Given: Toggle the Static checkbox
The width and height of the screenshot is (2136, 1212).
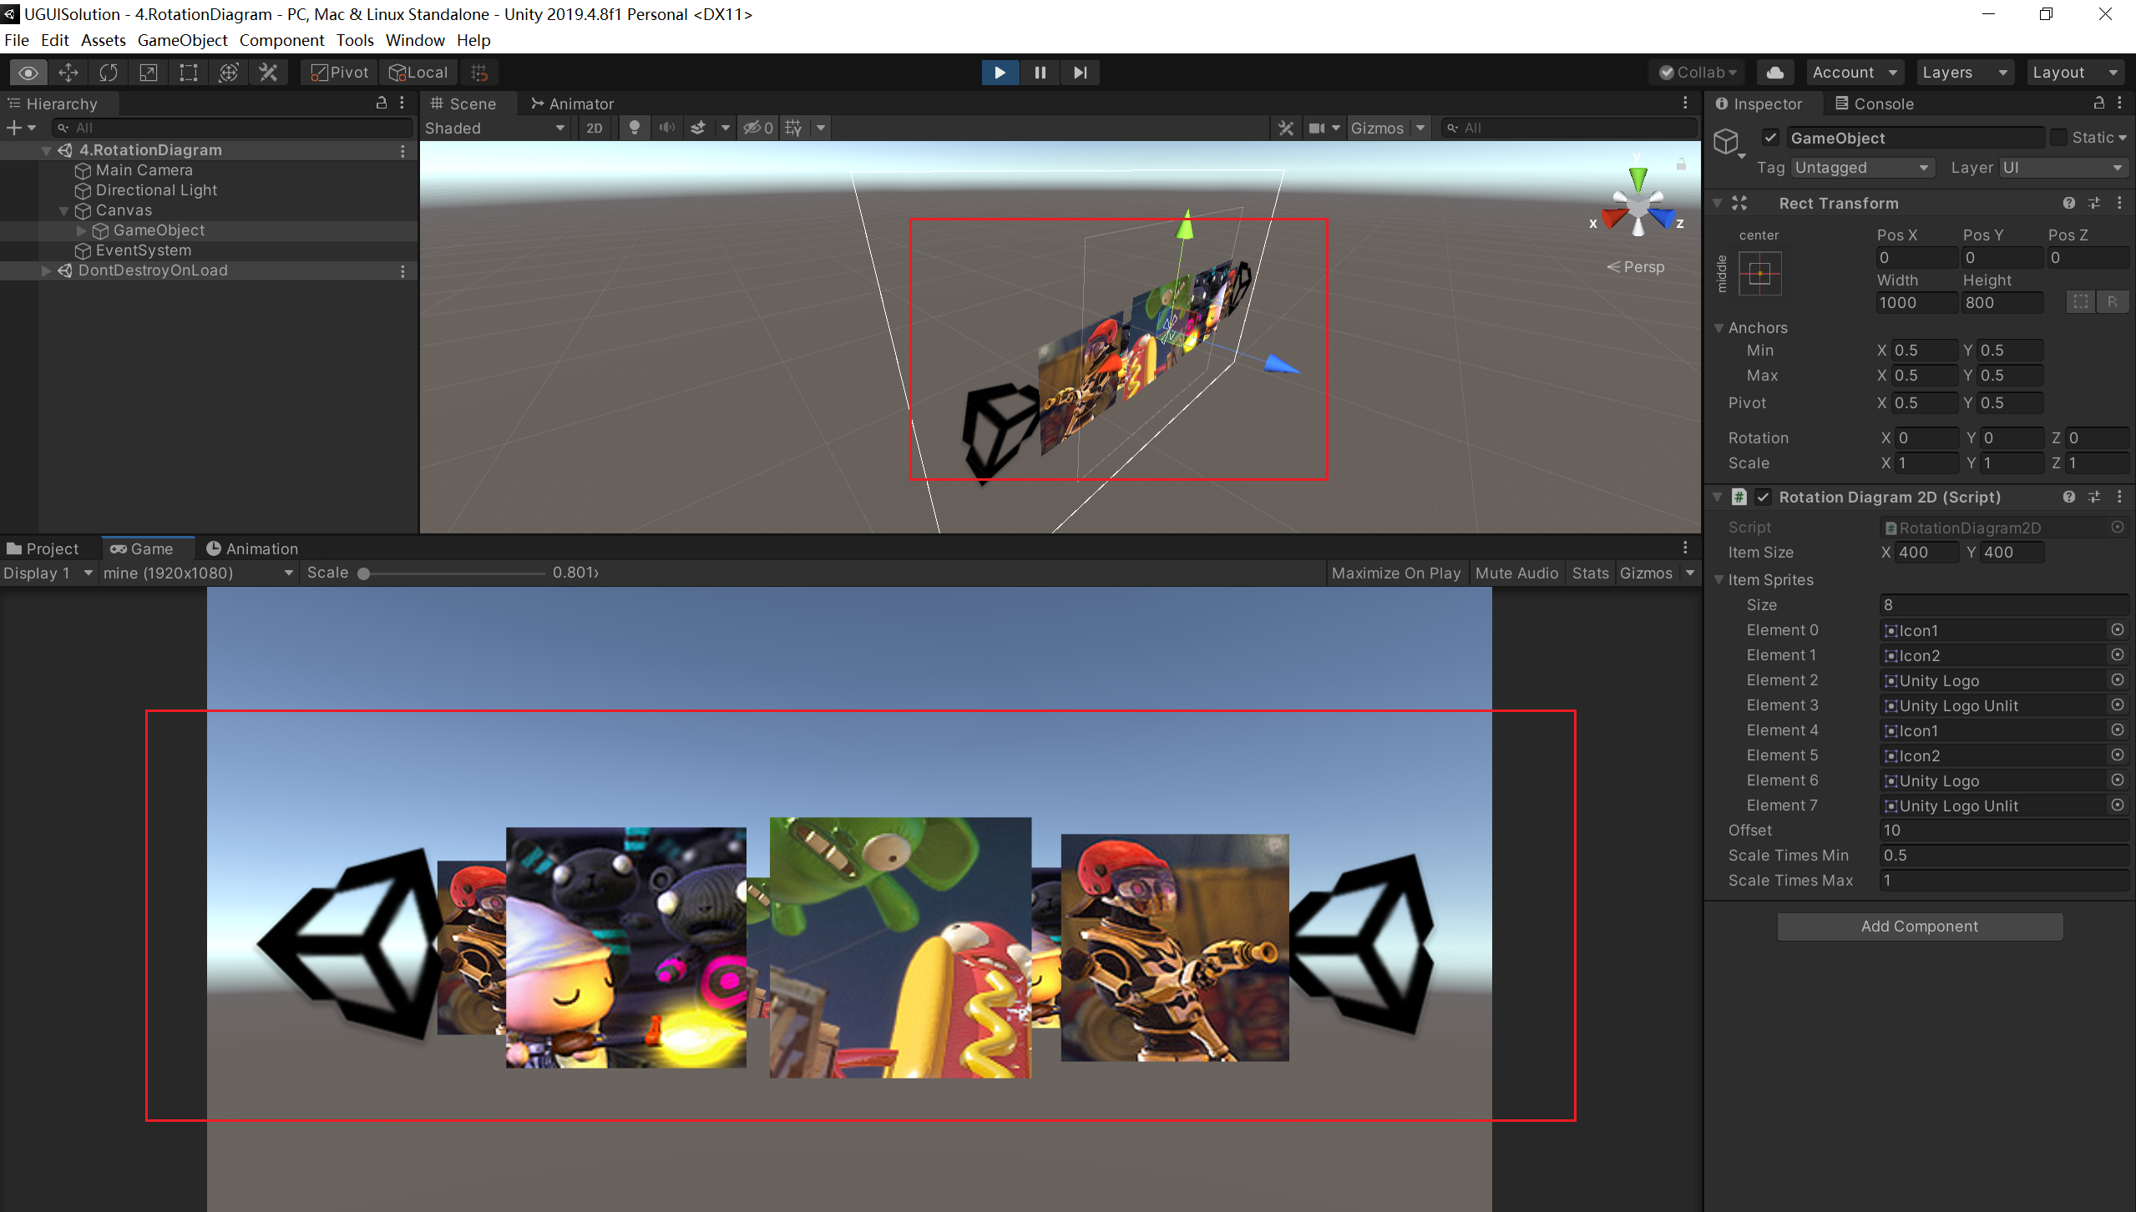Looking at the screenshot, I should (2059, 138).
